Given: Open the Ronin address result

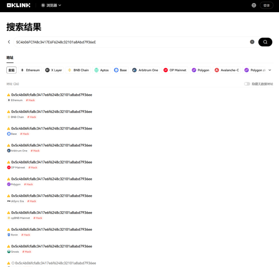Looking at the screenshot, I should [x=52, y=230].
